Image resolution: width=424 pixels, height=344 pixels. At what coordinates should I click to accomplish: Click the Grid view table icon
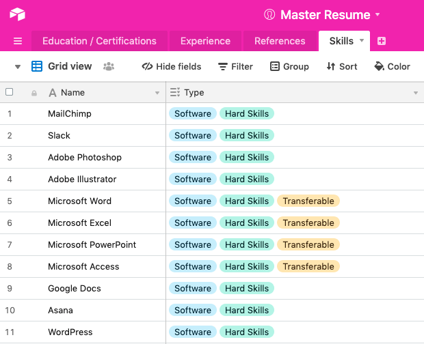tap(37, 66)
